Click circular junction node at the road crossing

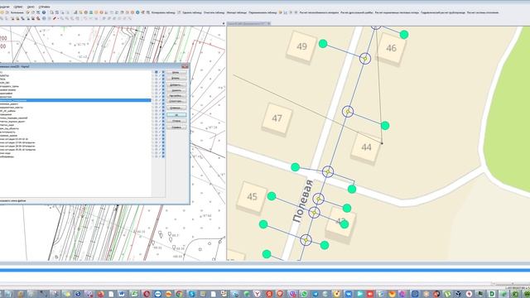point(328,171)
